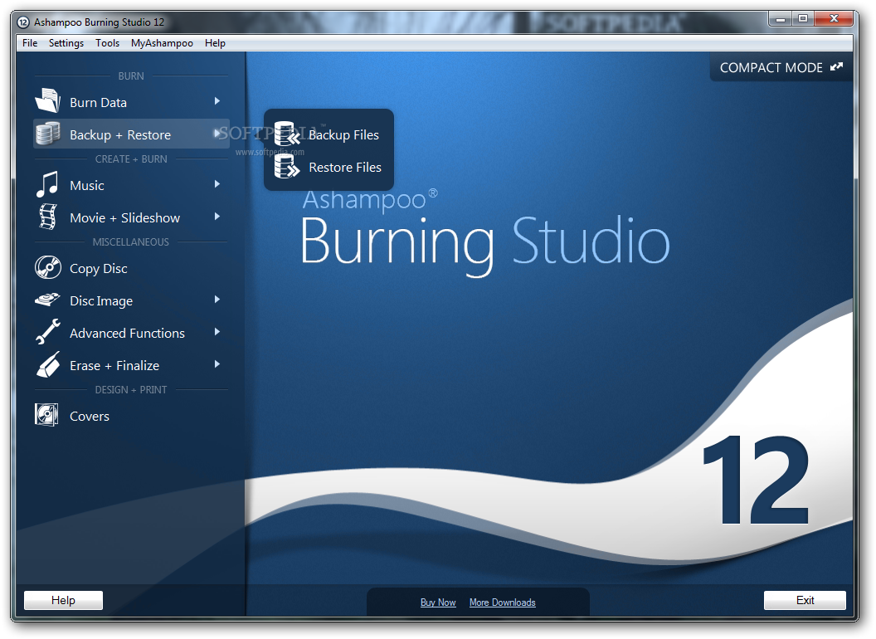Image resolution: width=876 pixels, height=639 pixels.
Task: Select the Advanced Functions label
Action: click(x=127, y=334)
